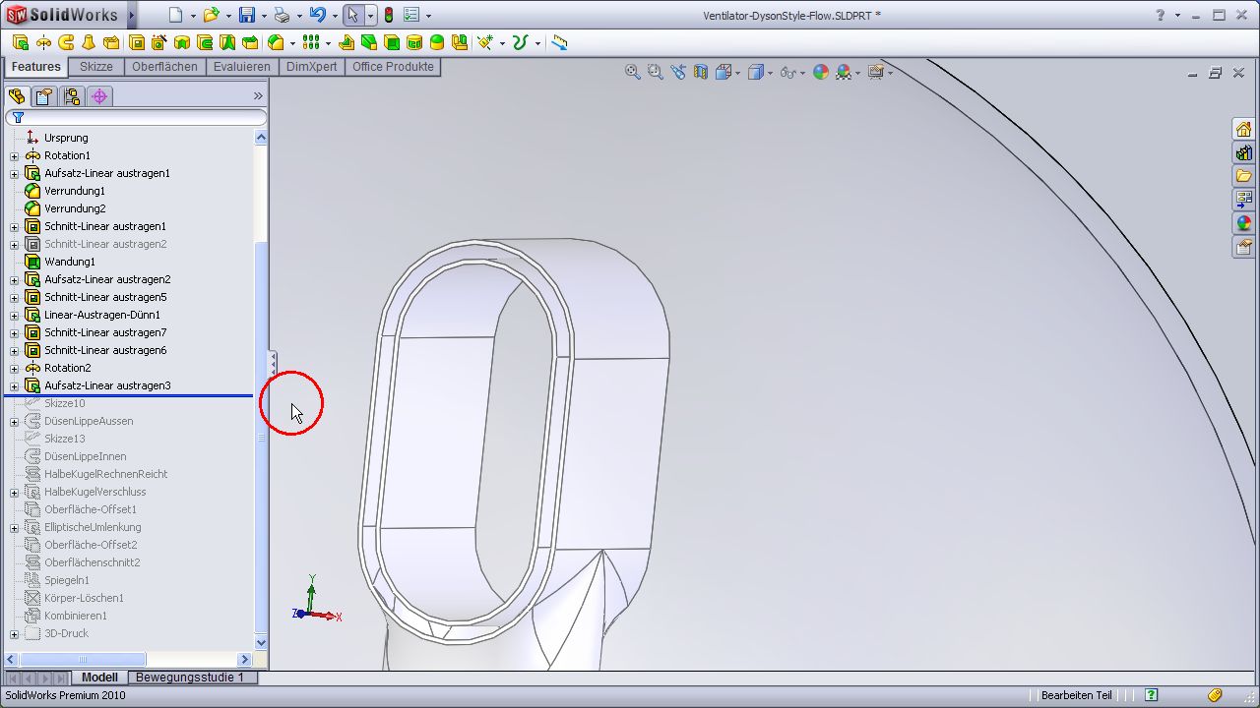
Task: Open the Design Library task pane tab
Action: (1244, 153)
